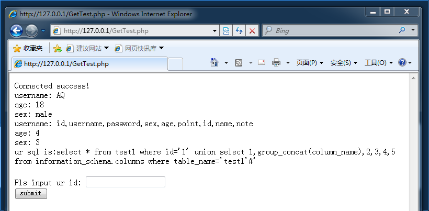The width and height of the screenshot is (429, 211).
Task: Open the 收藏夹 favorites panel
Action: [28, 48]
